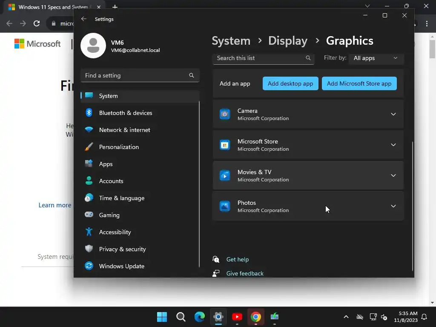
Task: Click the Camera app icon in list
Action: pos(225,114)
